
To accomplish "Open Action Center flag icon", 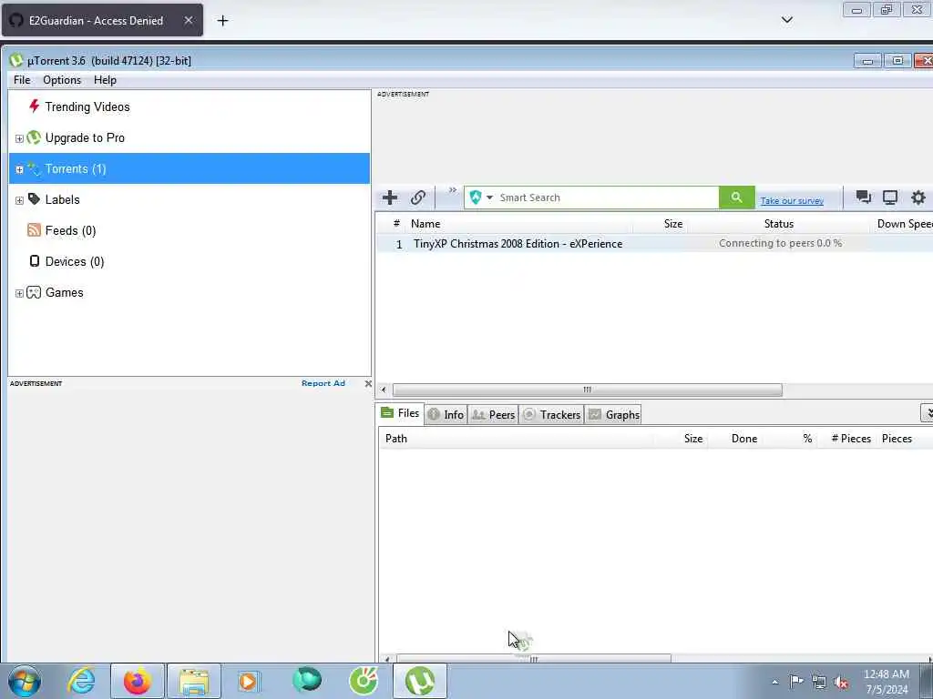I will point(796,681).
